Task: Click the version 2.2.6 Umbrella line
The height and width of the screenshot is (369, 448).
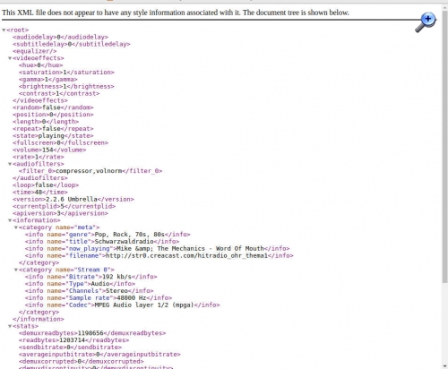Action: [73, 199]
